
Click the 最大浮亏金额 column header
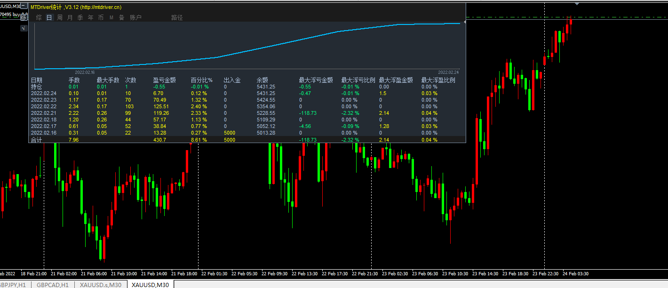[316, 80]
